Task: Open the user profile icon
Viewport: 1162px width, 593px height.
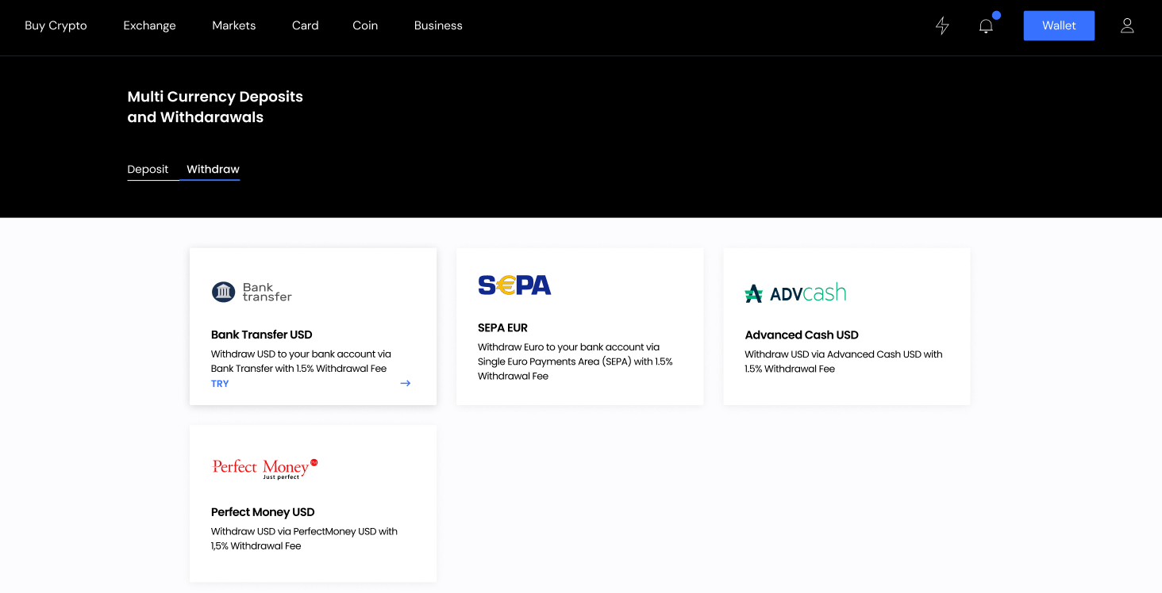Action: pos(1127,26)
